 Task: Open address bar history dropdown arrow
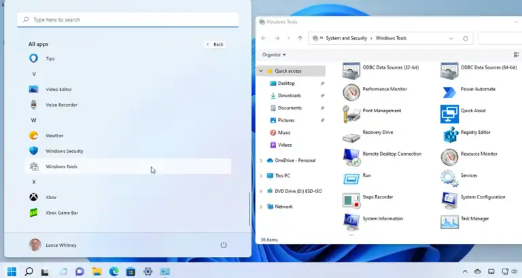tap(451, 38)
